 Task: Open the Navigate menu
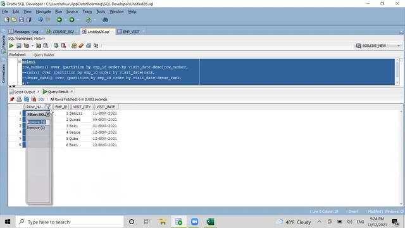click(x=44, y=11)
